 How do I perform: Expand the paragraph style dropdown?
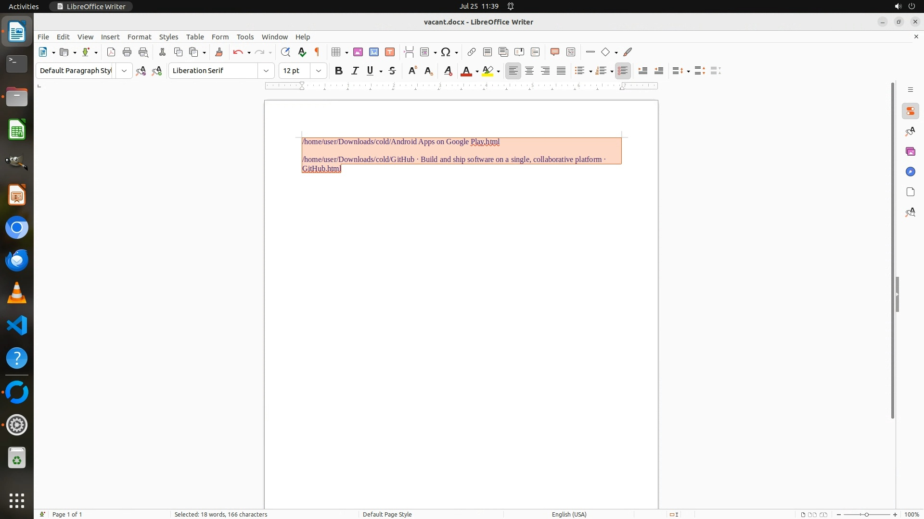pos(124,71)
